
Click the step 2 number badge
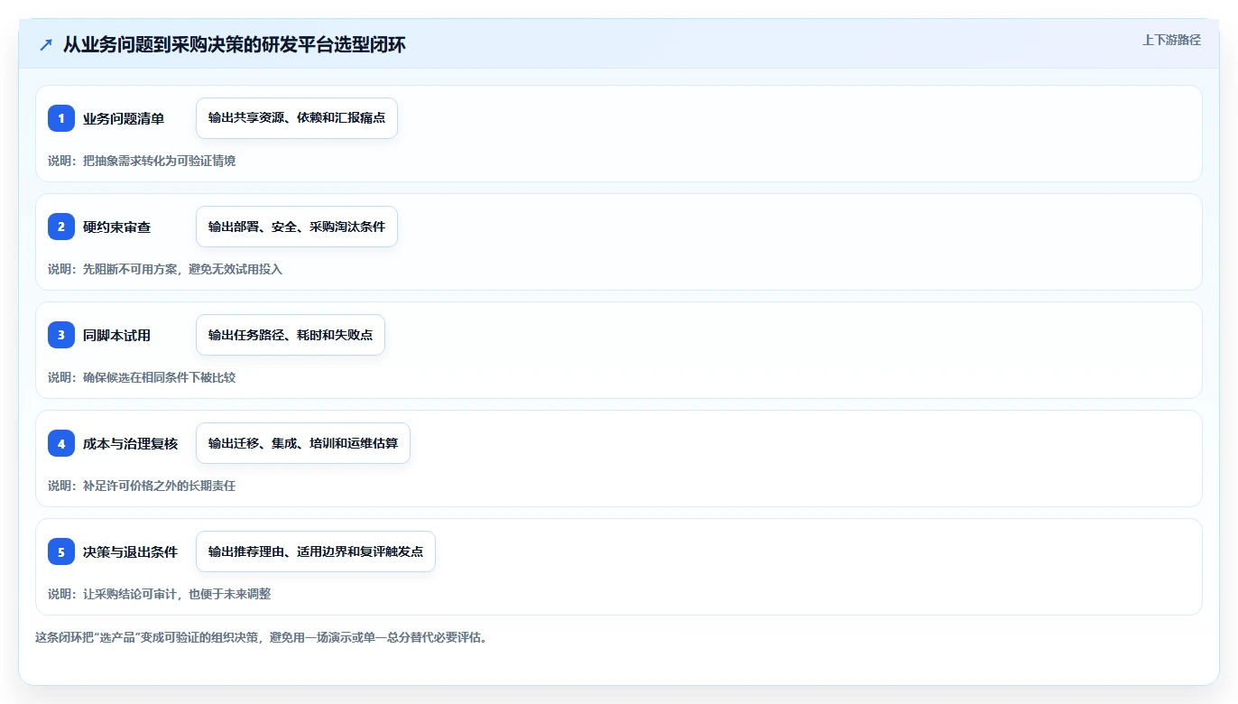click(x=61, y=227)
